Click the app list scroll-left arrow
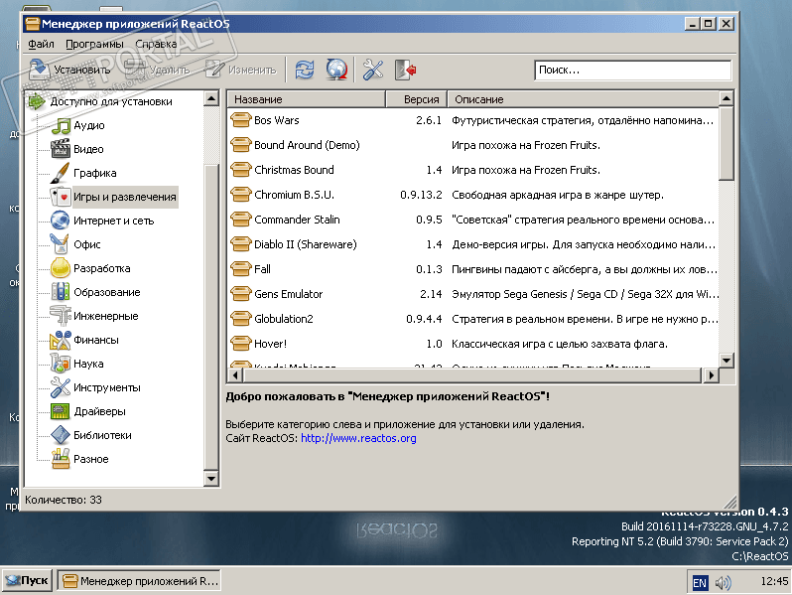 coord(235,375)
